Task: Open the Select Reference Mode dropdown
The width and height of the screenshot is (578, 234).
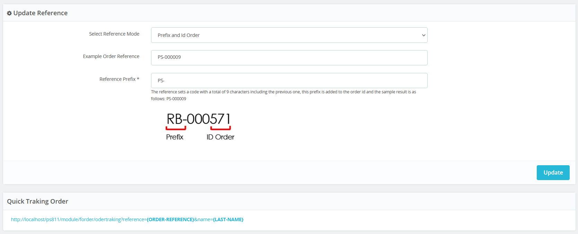Action: 289,35
